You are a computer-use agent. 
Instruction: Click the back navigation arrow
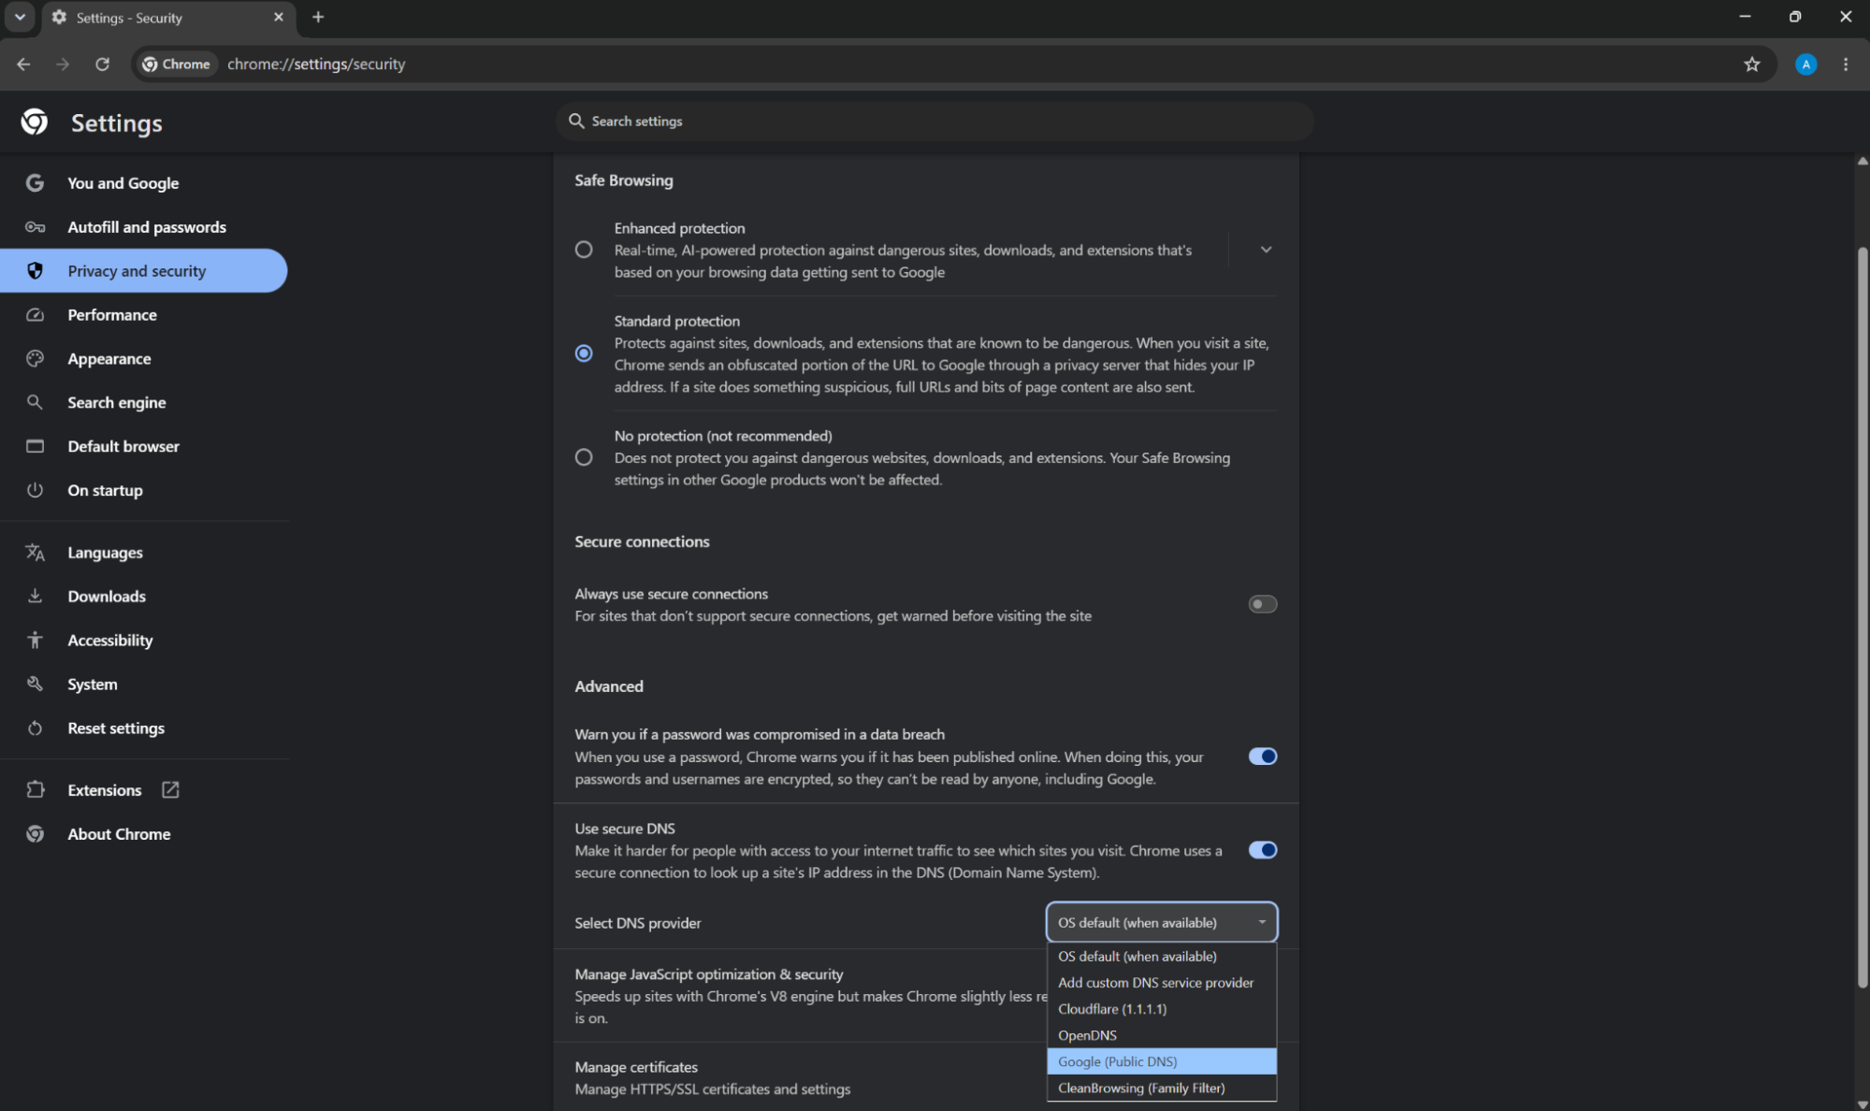click(x=23, y=64)
